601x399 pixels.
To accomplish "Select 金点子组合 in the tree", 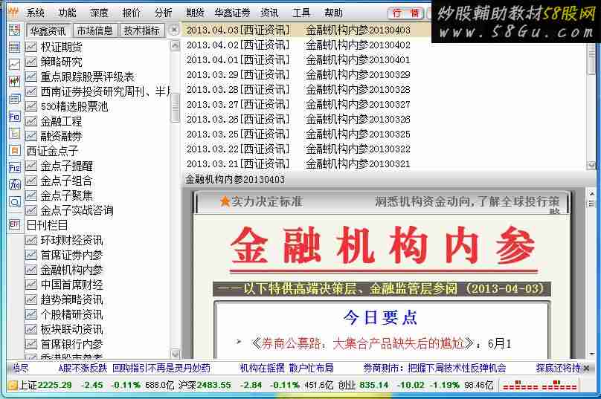I will pyautogui.click(x=67, y=181).
